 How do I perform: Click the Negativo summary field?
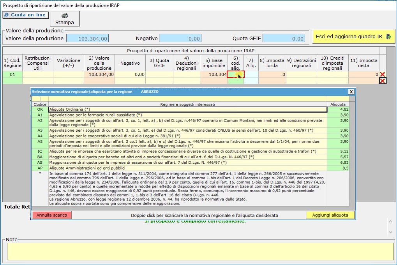coord(180,39)
